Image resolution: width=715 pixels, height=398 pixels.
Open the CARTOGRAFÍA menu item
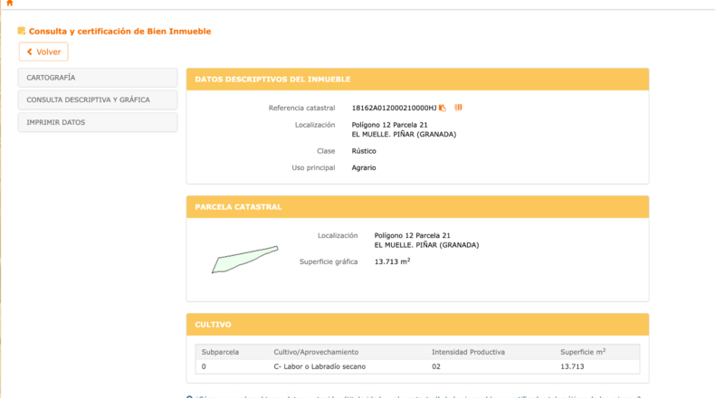(98, 78)
